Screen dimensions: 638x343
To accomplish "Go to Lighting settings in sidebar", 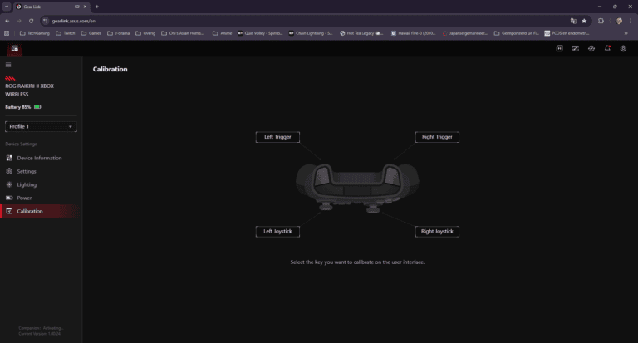I will [27, 184].
